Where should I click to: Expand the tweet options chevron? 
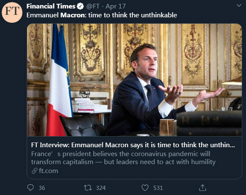tap(239, 5)
